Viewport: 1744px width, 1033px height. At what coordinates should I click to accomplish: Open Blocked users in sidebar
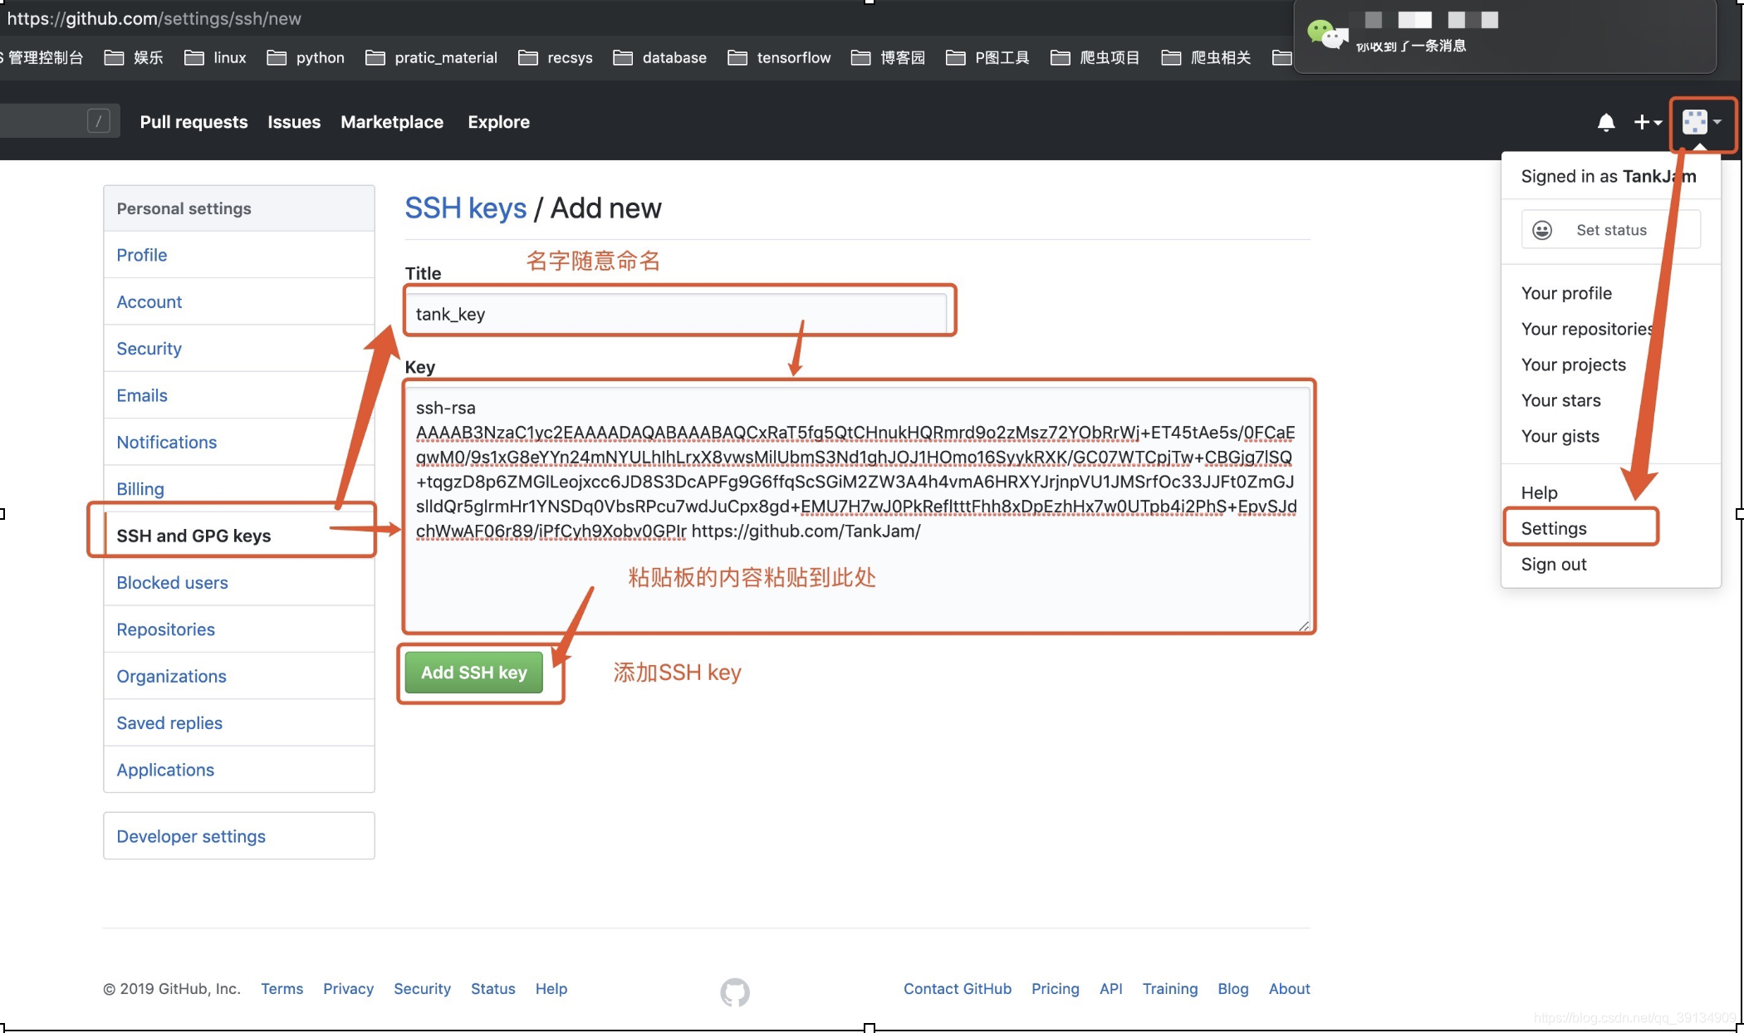pyautogui.click(x=239, y=582)
